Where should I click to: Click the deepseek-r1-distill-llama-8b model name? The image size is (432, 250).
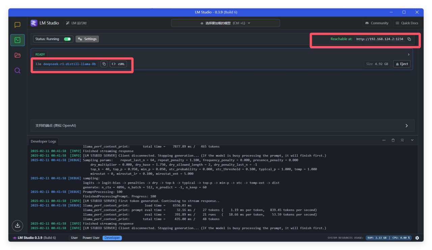pyautogui.click(x=70, y=64)
